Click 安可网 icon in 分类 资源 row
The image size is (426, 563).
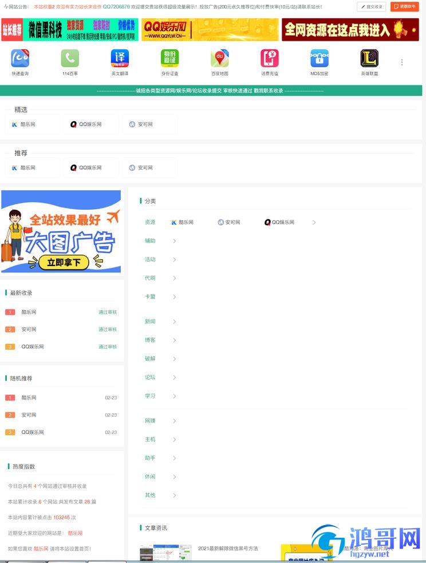[x=221, y=222]
